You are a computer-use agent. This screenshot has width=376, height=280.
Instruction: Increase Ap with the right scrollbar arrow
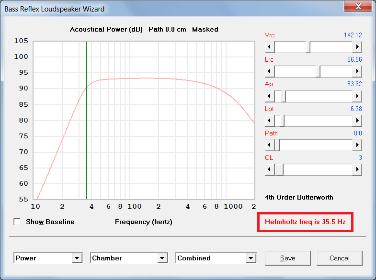tap(357, 96)
